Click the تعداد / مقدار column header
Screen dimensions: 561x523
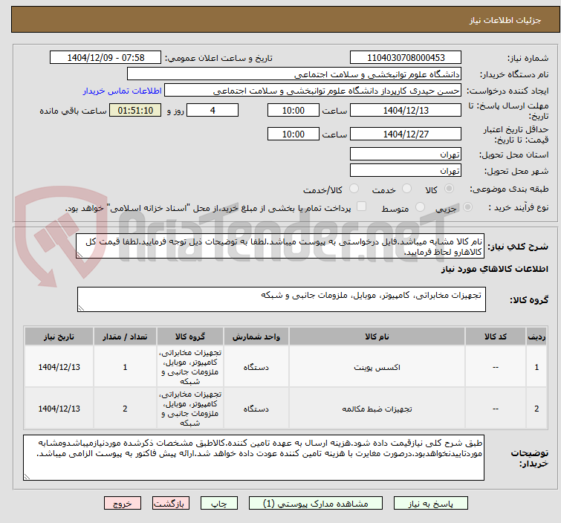(125, 337)
